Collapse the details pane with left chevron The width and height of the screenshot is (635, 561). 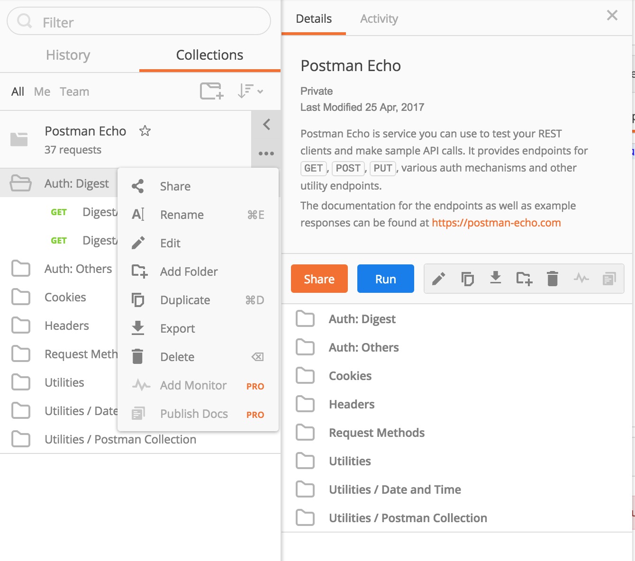point(266,125)
